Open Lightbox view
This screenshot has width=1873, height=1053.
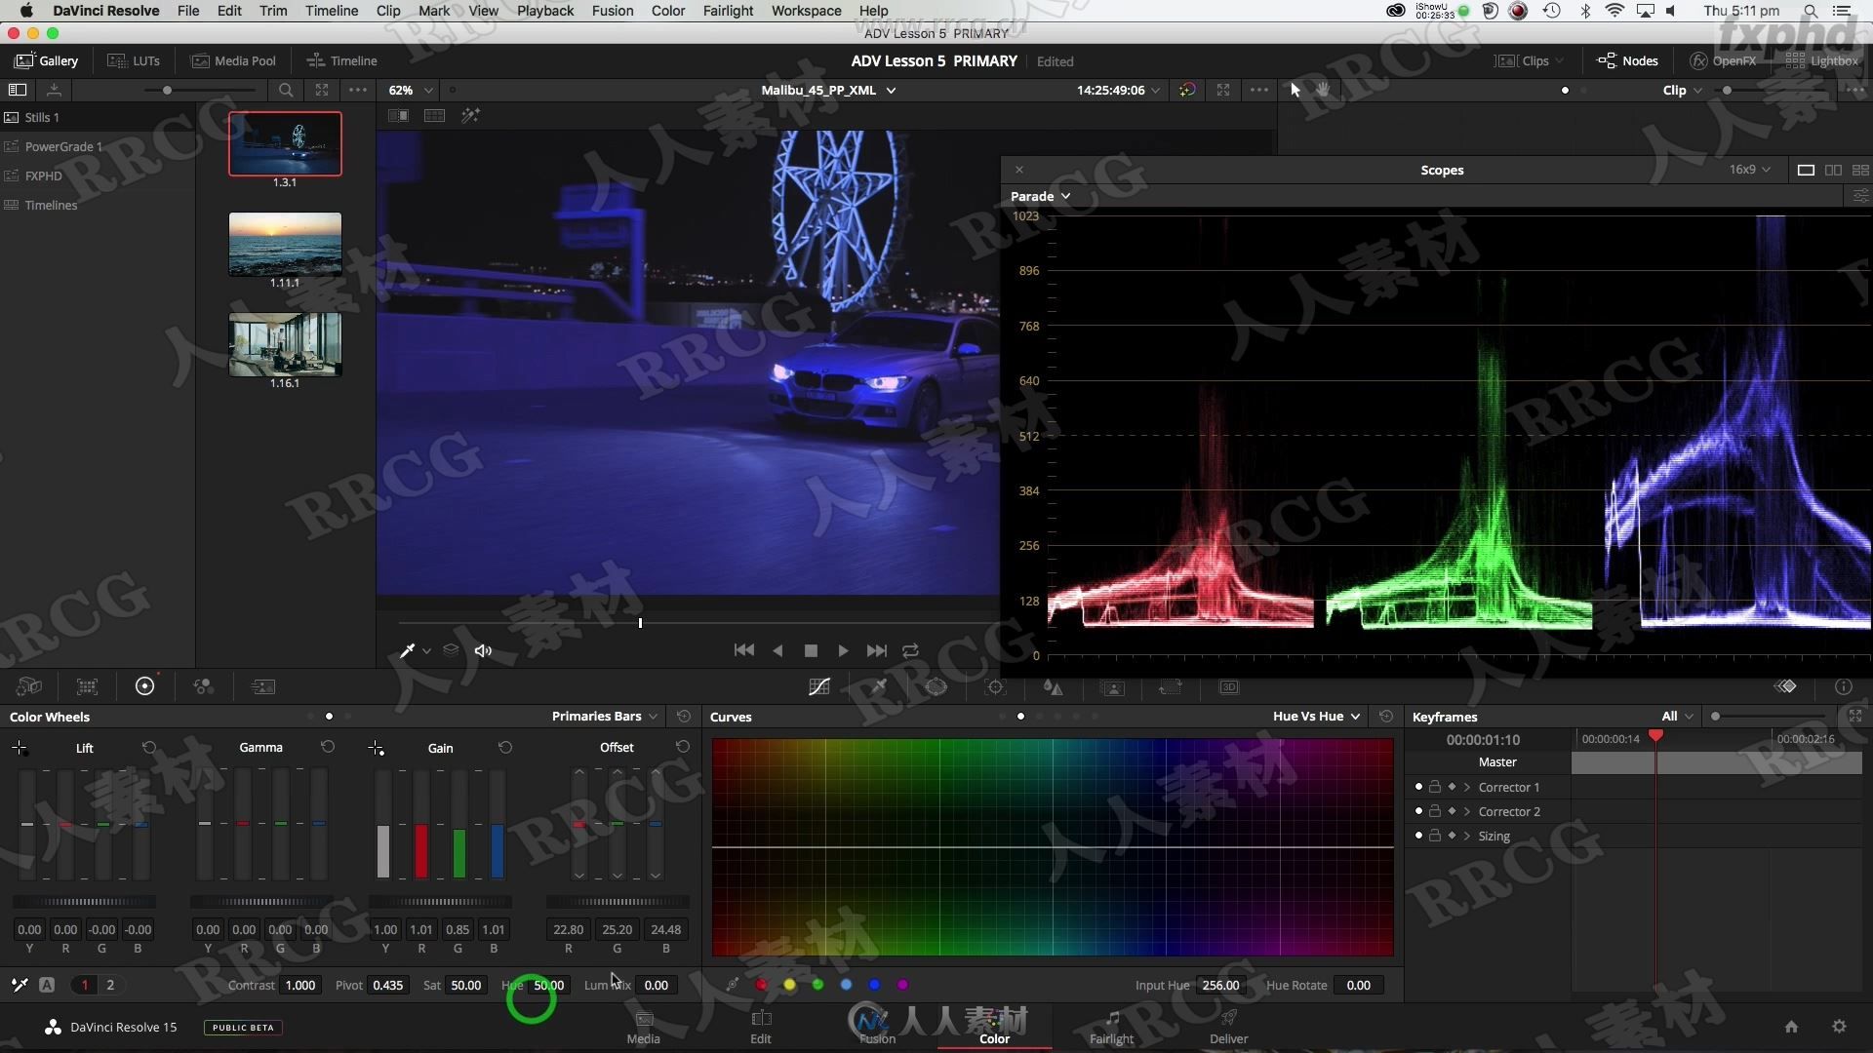pos(1821,60)
